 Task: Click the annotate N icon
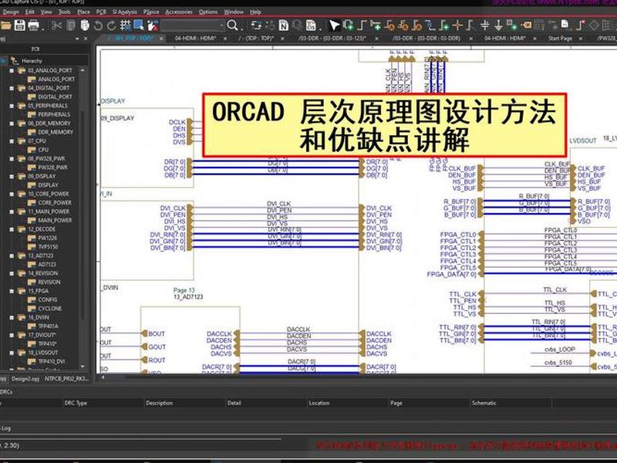(283, 25)
